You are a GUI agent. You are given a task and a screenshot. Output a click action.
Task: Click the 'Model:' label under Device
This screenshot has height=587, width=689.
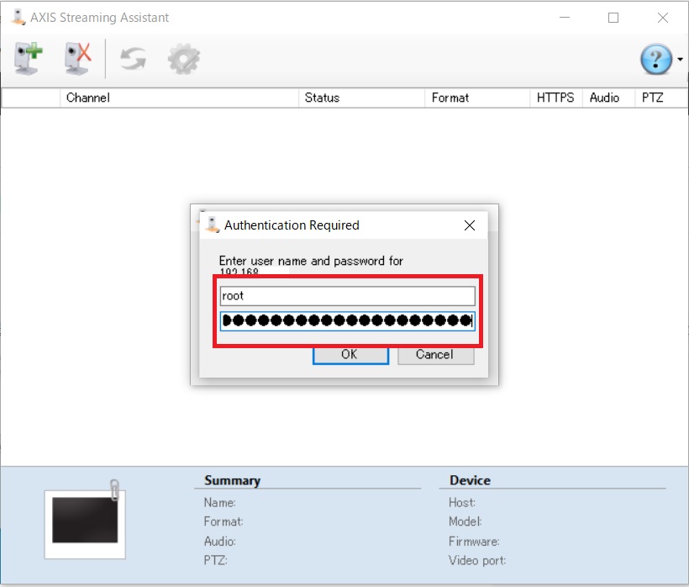[x=465, y=521]
